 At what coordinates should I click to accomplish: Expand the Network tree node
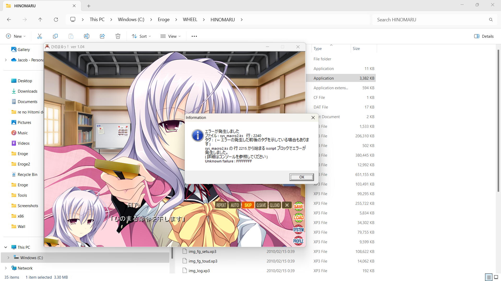(6, 268)
